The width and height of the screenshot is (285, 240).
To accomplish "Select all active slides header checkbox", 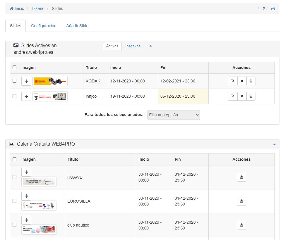I will tap(14, 68).
